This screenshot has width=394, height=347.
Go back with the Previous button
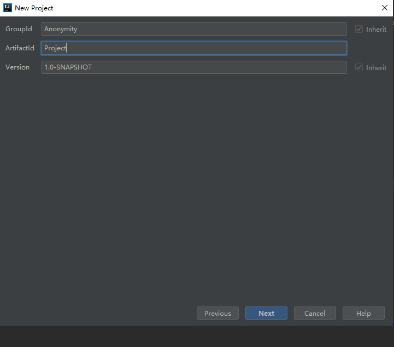pyautogui.click(x=217, y=313)
